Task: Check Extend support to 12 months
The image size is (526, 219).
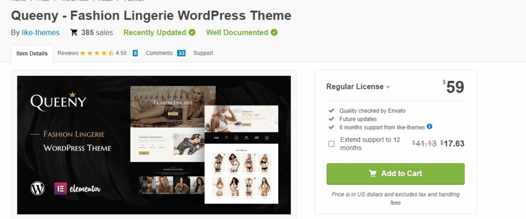Action: [x=331, y=144]
